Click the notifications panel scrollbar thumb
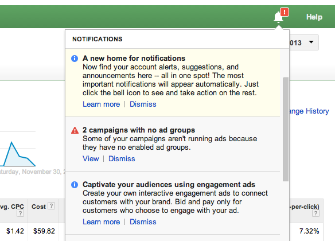 (x=286, y=129)
